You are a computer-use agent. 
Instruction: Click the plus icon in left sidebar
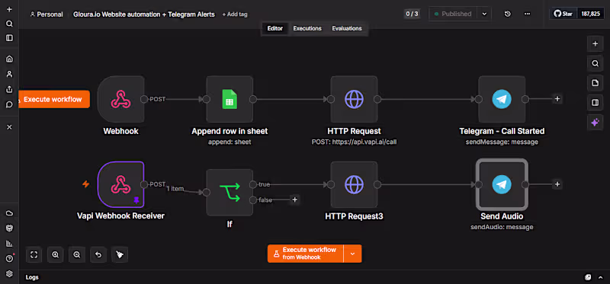[x=9, y=9]
